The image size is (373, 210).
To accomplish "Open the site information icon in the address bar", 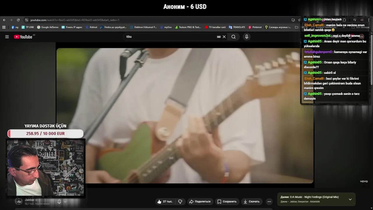I will pyautogui.click(x=27, y=20).
